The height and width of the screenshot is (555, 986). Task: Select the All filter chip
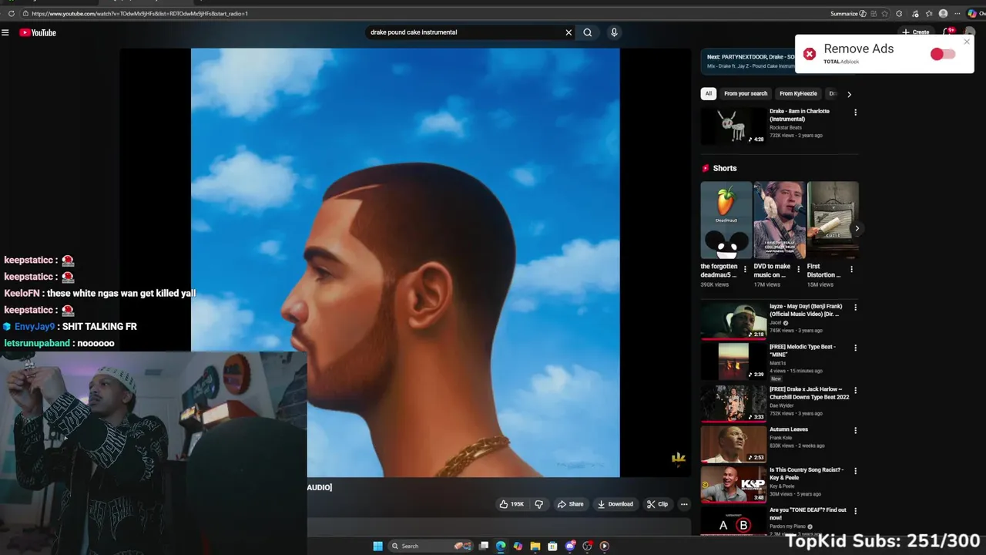pos(709,93)
